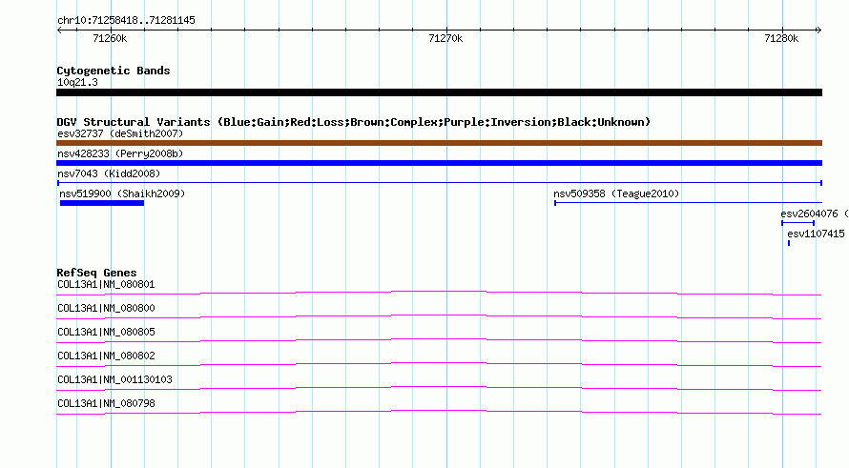Select the magenta NM_080801 gene line

click(x=439, y=294)
